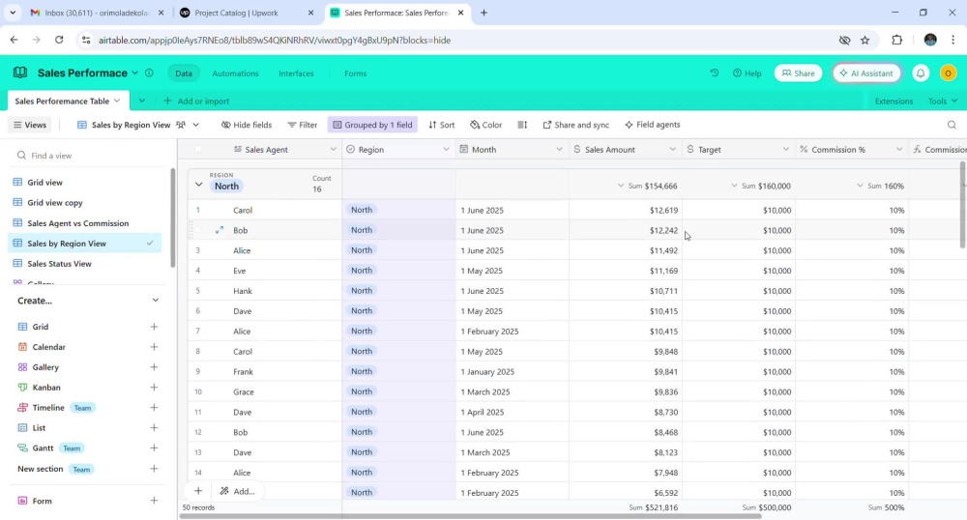Click the Airtable book logo icon
Screen dimensions: 967x520
pyautogui.click(x=20, y=72)
